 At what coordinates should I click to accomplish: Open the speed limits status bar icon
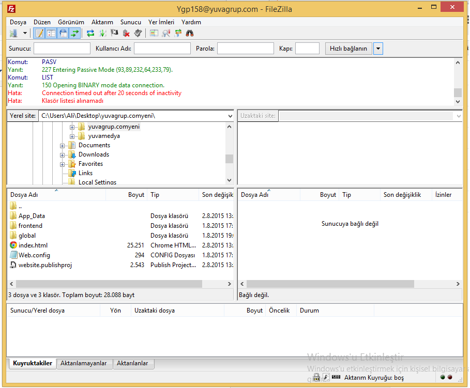pos(336,377)
